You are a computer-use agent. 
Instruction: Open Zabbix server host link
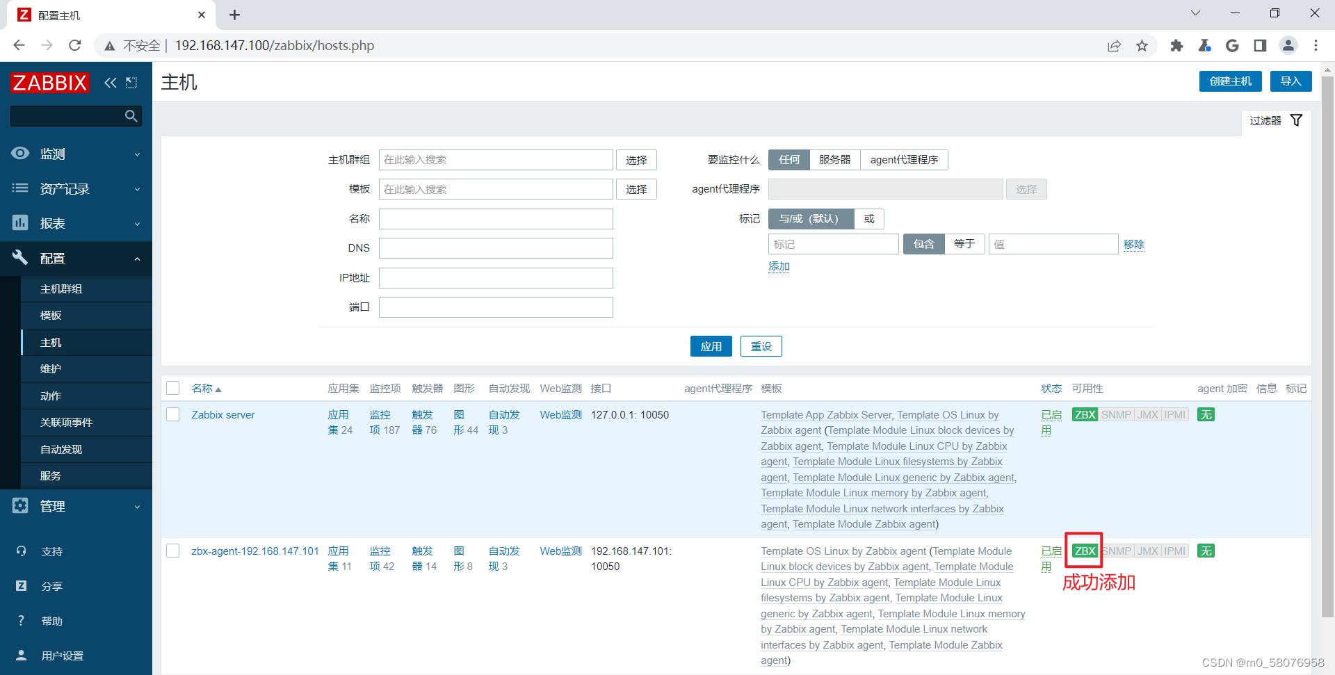click(223, 415)
